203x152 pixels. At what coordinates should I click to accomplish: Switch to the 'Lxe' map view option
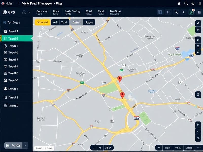(x=49, y=148)
